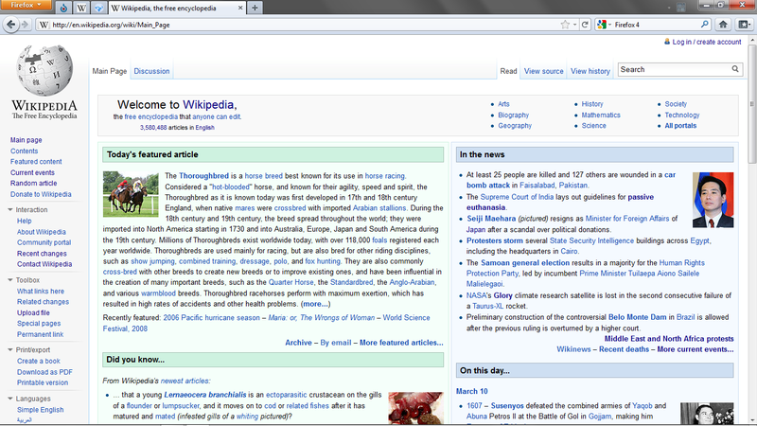Click the magnifier in browser search box
Screen dimensions: 757x426
pos(704,25)
